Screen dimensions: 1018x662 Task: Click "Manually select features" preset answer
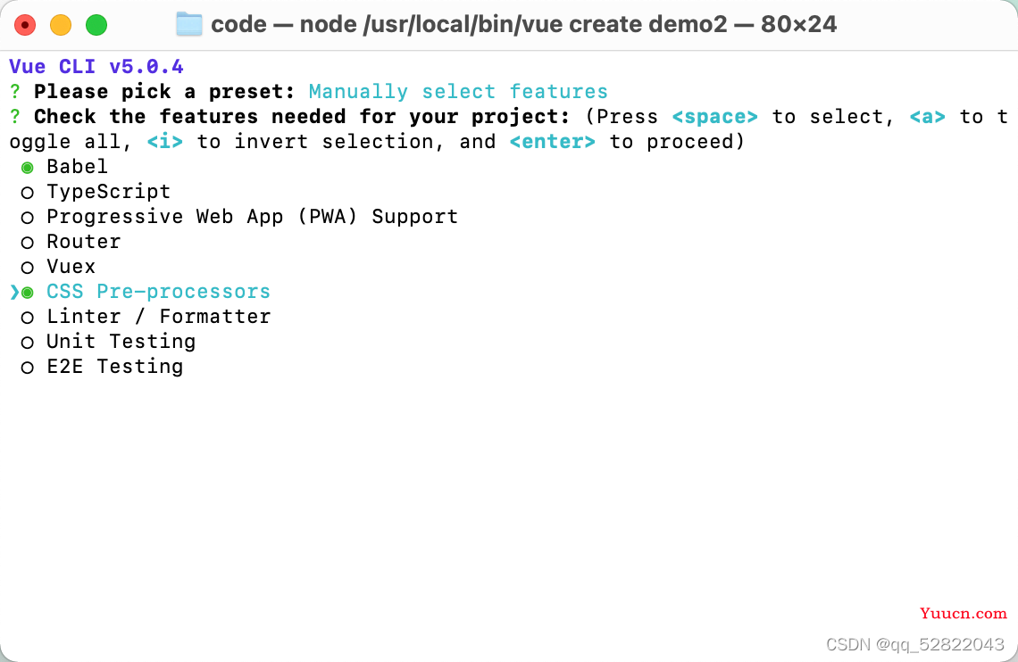458,92
